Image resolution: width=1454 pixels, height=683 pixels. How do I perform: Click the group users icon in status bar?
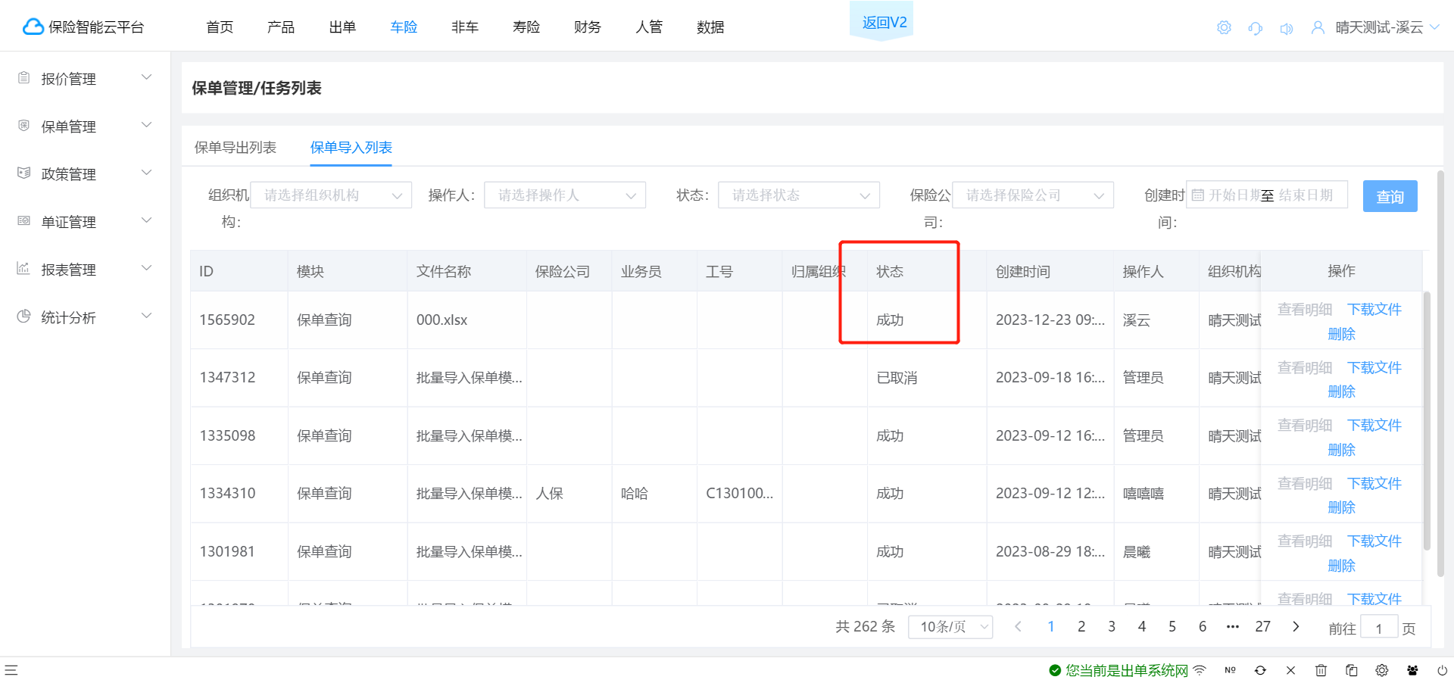click(x=1412, y=670)
